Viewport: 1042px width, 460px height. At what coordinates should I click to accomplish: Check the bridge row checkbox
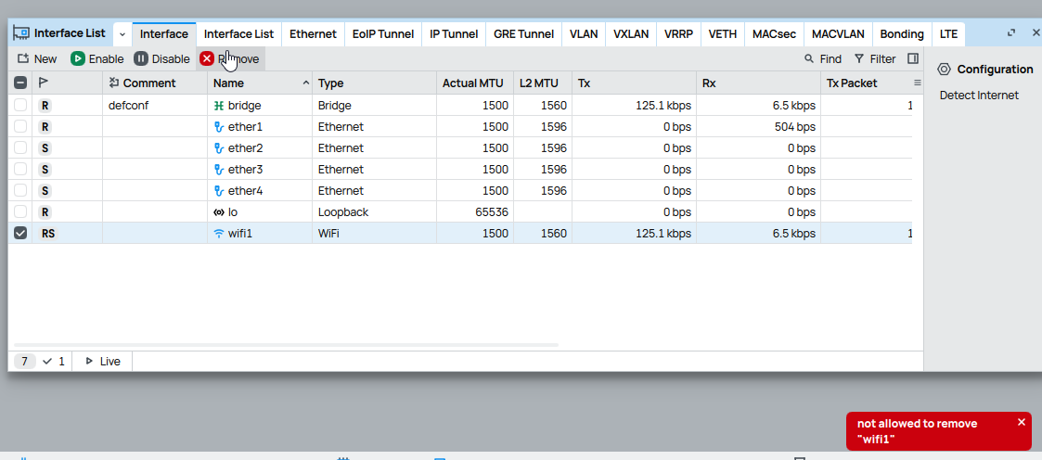(20, 106)
